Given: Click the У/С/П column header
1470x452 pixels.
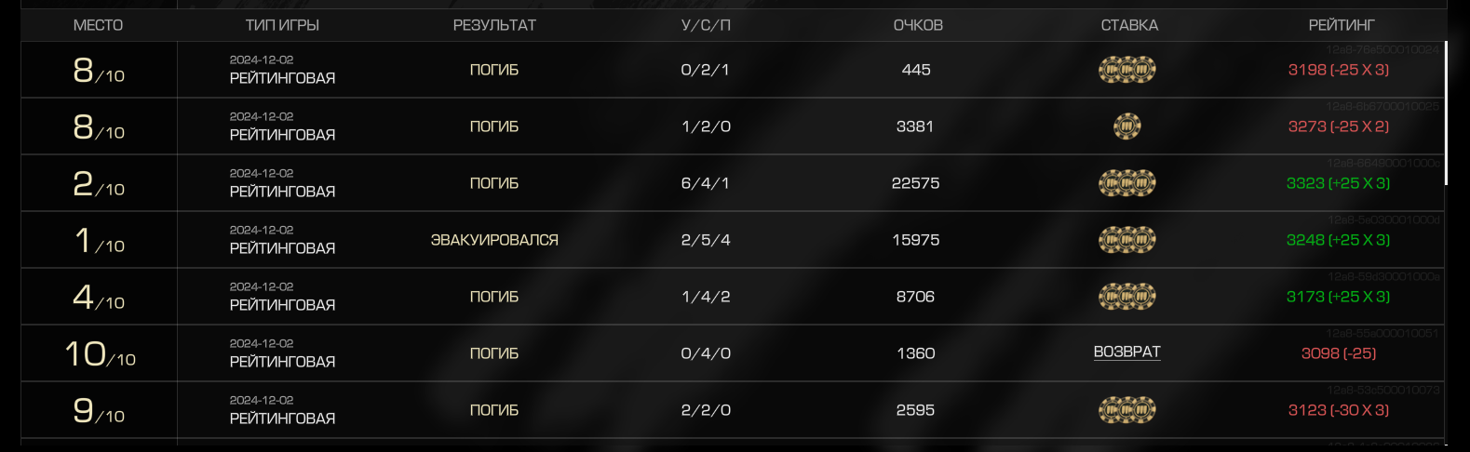Looking at the screenshot, I should pos(706,25).
